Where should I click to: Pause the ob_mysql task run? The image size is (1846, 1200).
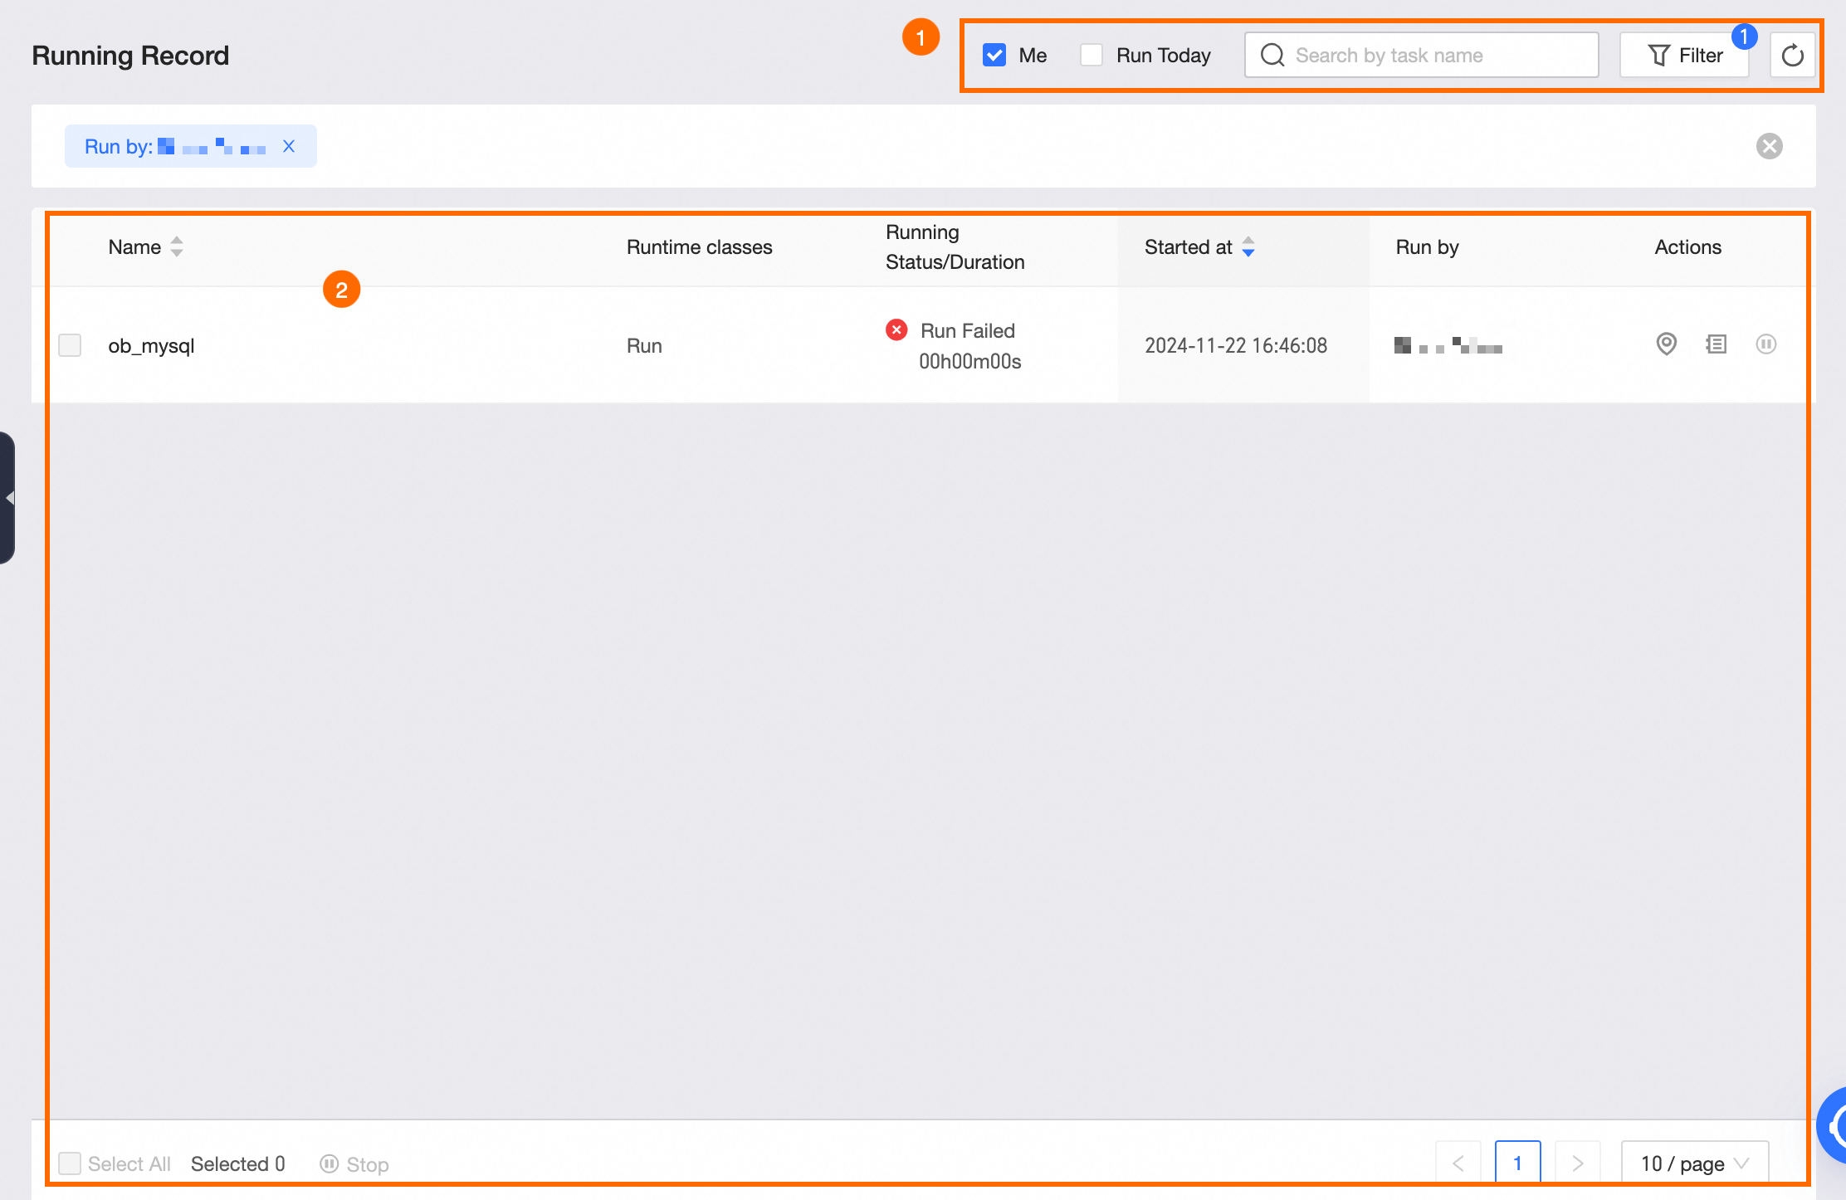pyautogui.click(x=1766, y=345)
